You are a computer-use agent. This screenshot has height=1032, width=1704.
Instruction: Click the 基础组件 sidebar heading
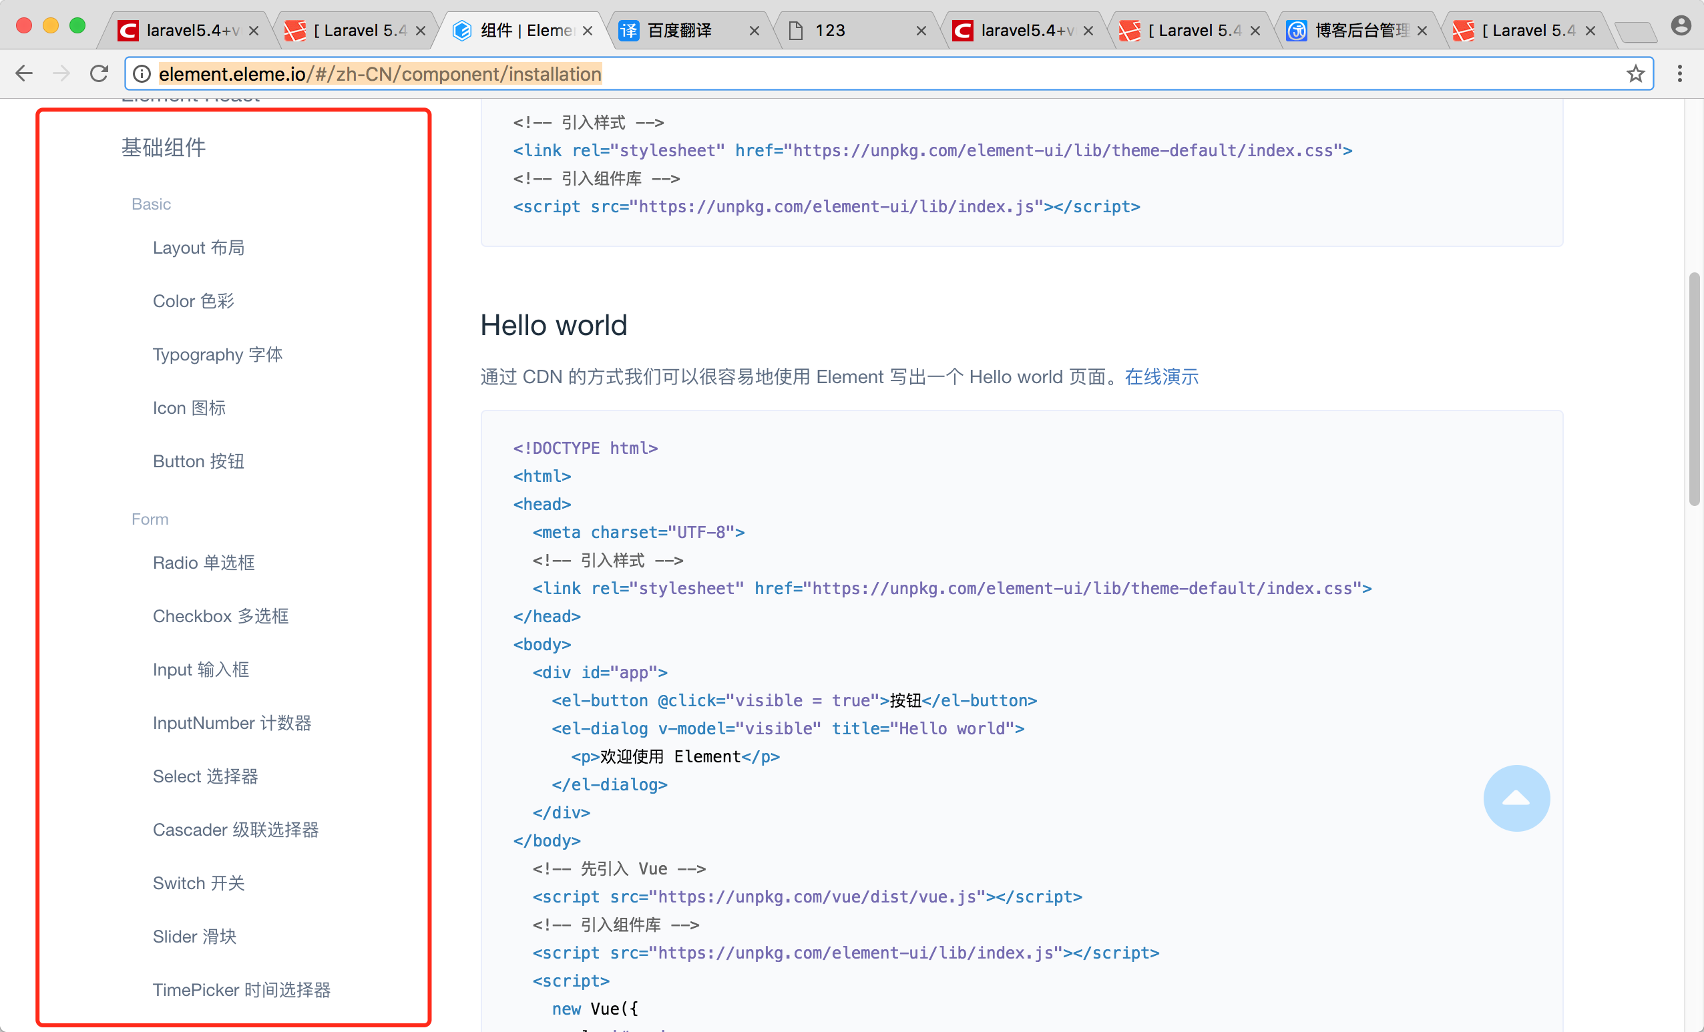(164, 147)
